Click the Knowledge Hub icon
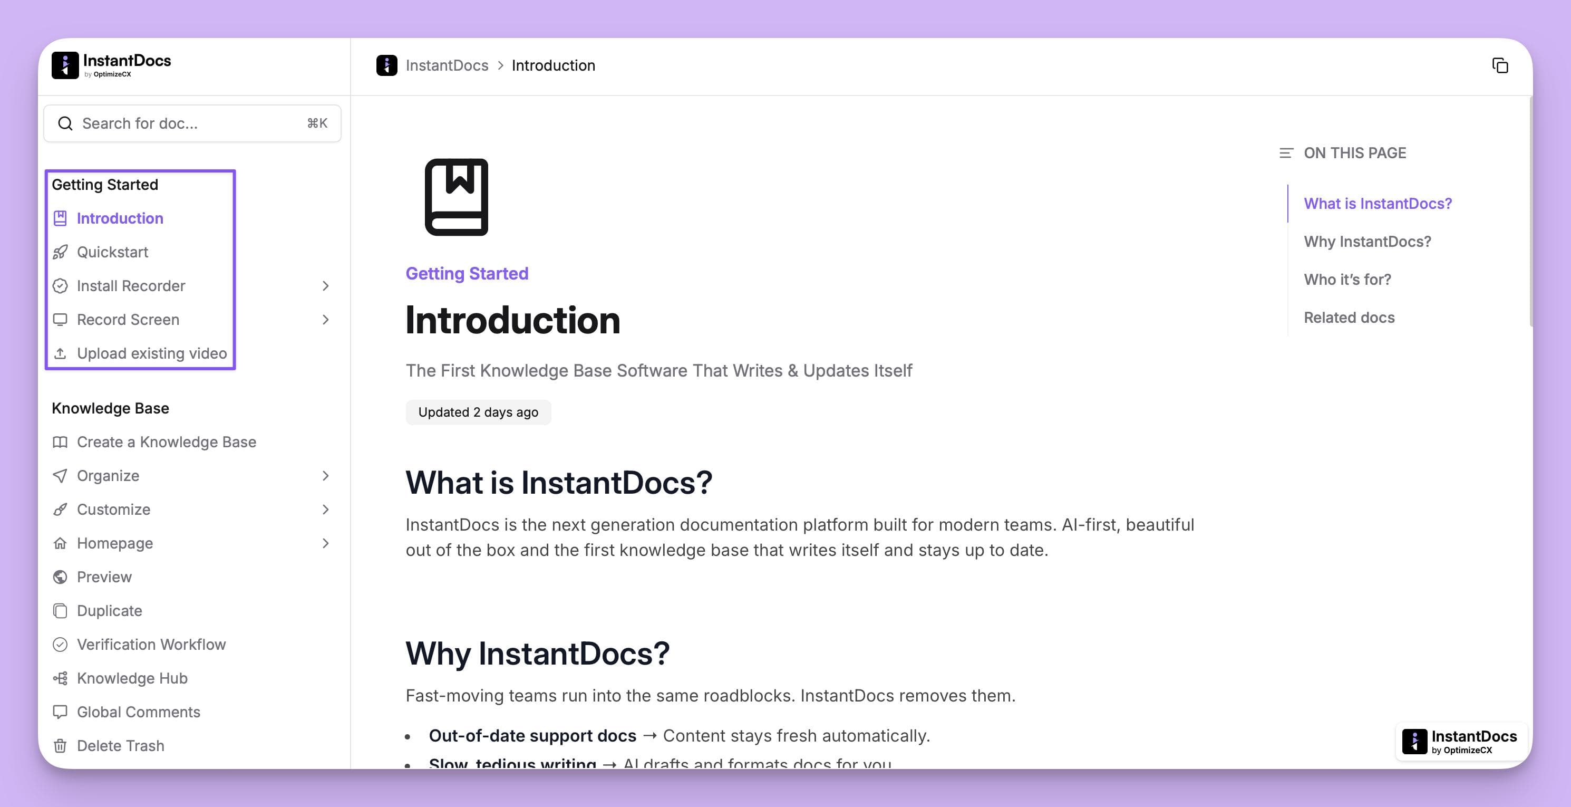Viewport: 1571px width, 807px height. (61, 678)
